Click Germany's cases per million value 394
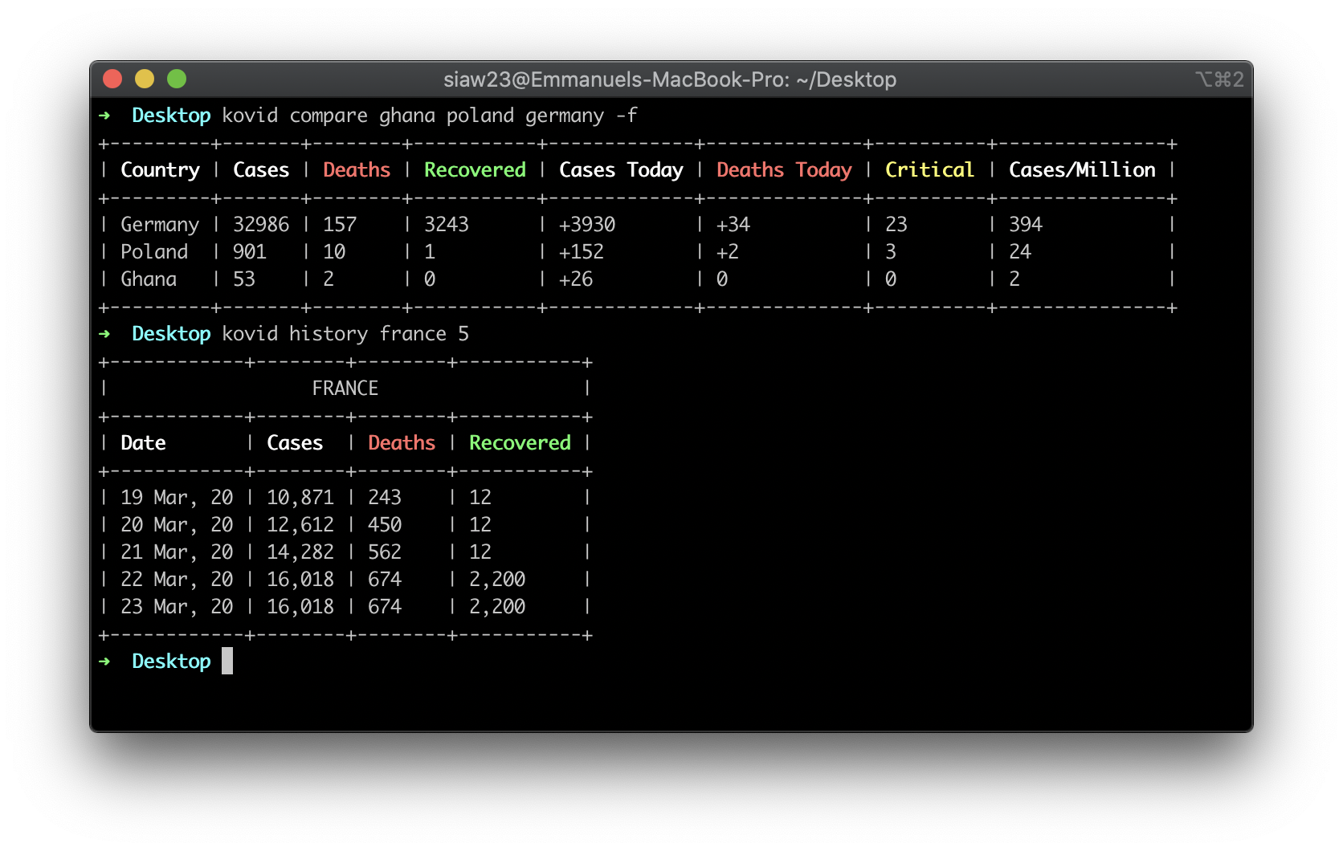Image resolution: width=1343 pixels, height=851 pixels. click(x=1026, y=225)
